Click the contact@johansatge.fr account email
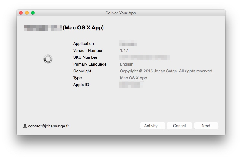Screen dimensions: 242x159 tap(48, 126)
